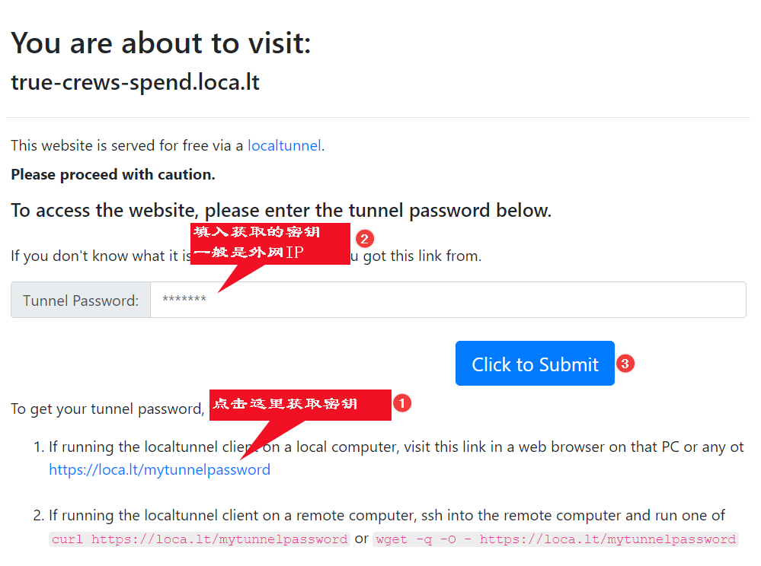Click the "To get your tunnel password," text
The width and height of the screenshot is (761, 566).
[107, 409]
